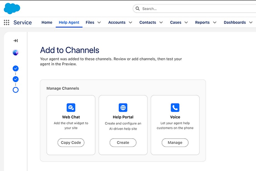The image size is (256, 171).
Task: Select the first completed step checkmark
Action: [x=16, y=68]
